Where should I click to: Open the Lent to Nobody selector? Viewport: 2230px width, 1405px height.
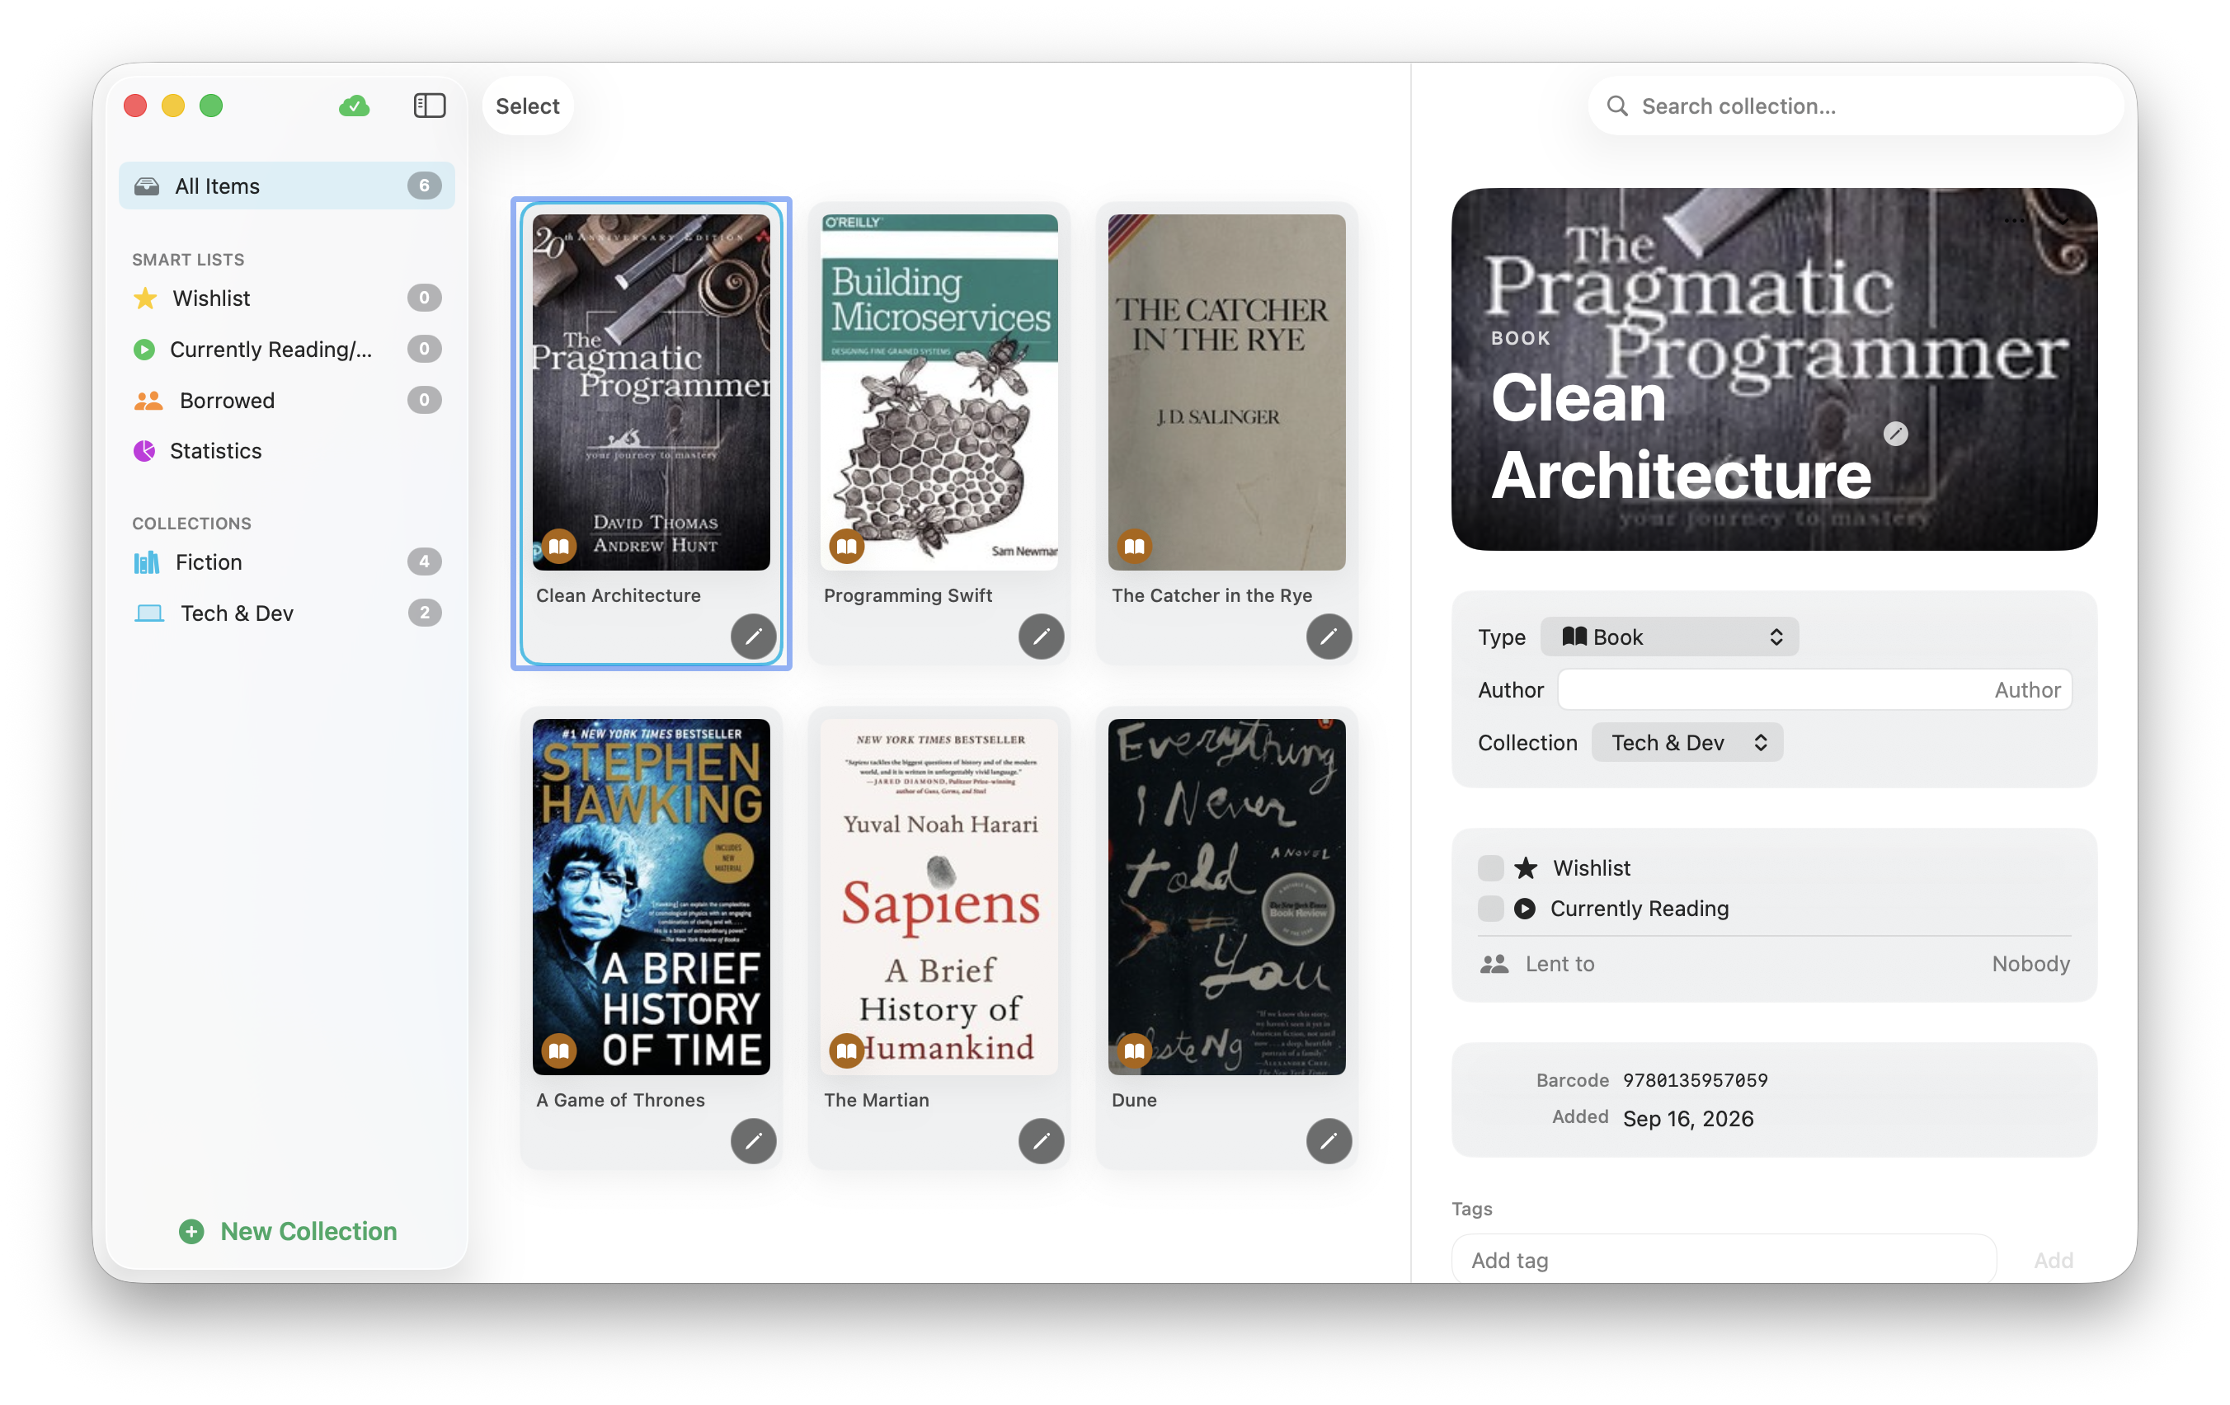pyautogui.click(x=2030, y=963)
